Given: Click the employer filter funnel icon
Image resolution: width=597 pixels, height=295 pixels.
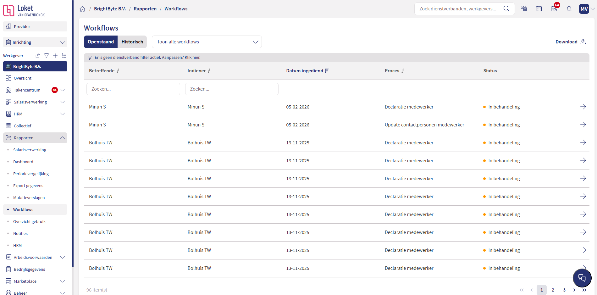Looking at the screenshot, I should point(47,56).
